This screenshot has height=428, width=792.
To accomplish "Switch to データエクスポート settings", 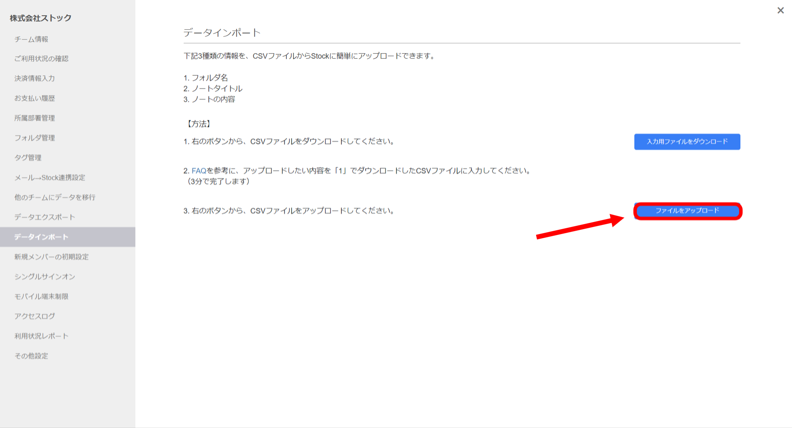I will 44,217.
